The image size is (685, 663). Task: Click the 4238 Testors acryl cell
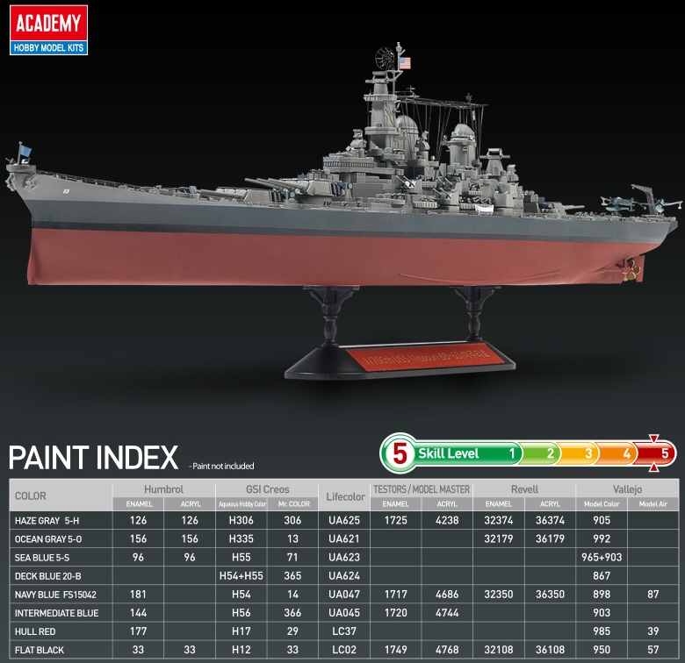tap(447, 520)
